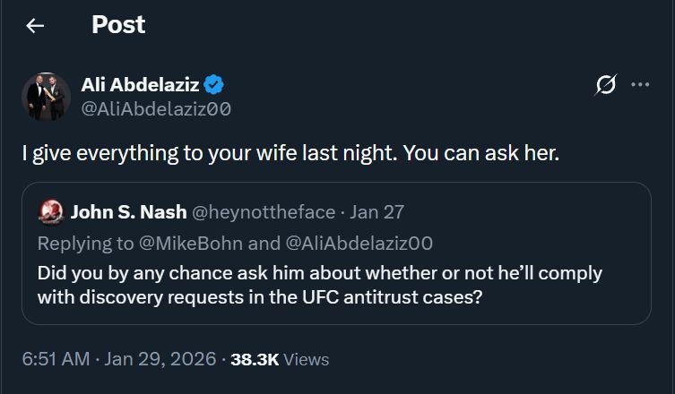Click the Jan 29, 2026 date

coord(160,359)
